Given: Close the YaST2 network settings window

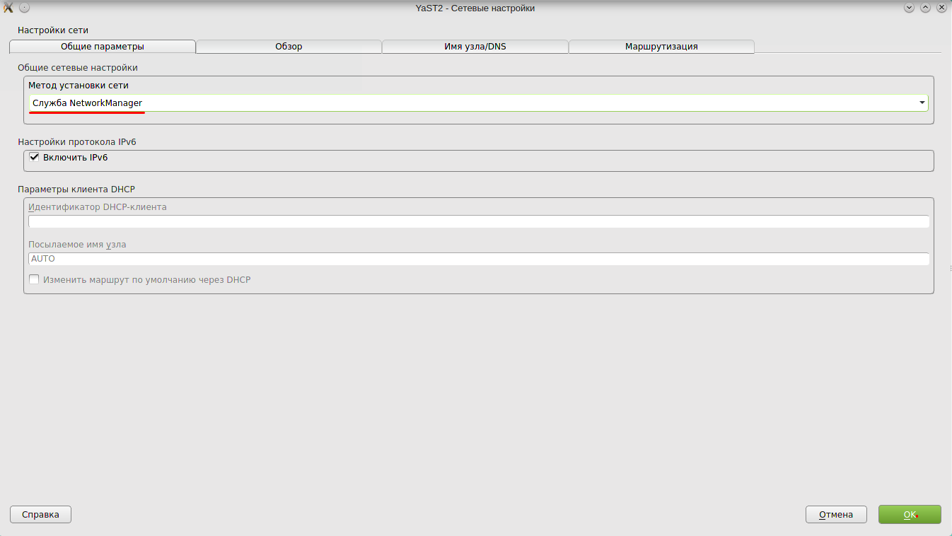Looking at the screenshot, I should coord(941,8).
